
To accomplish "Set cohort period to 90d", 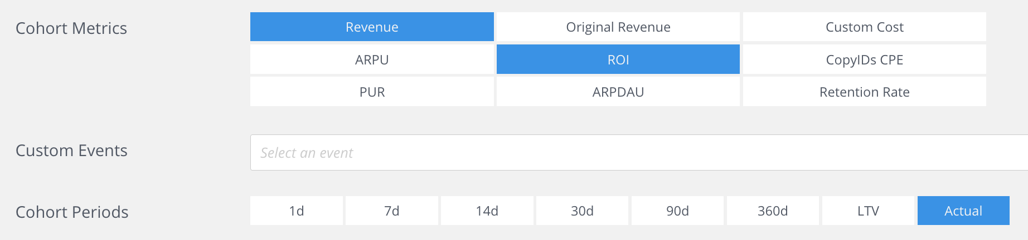I will (677, 211).
